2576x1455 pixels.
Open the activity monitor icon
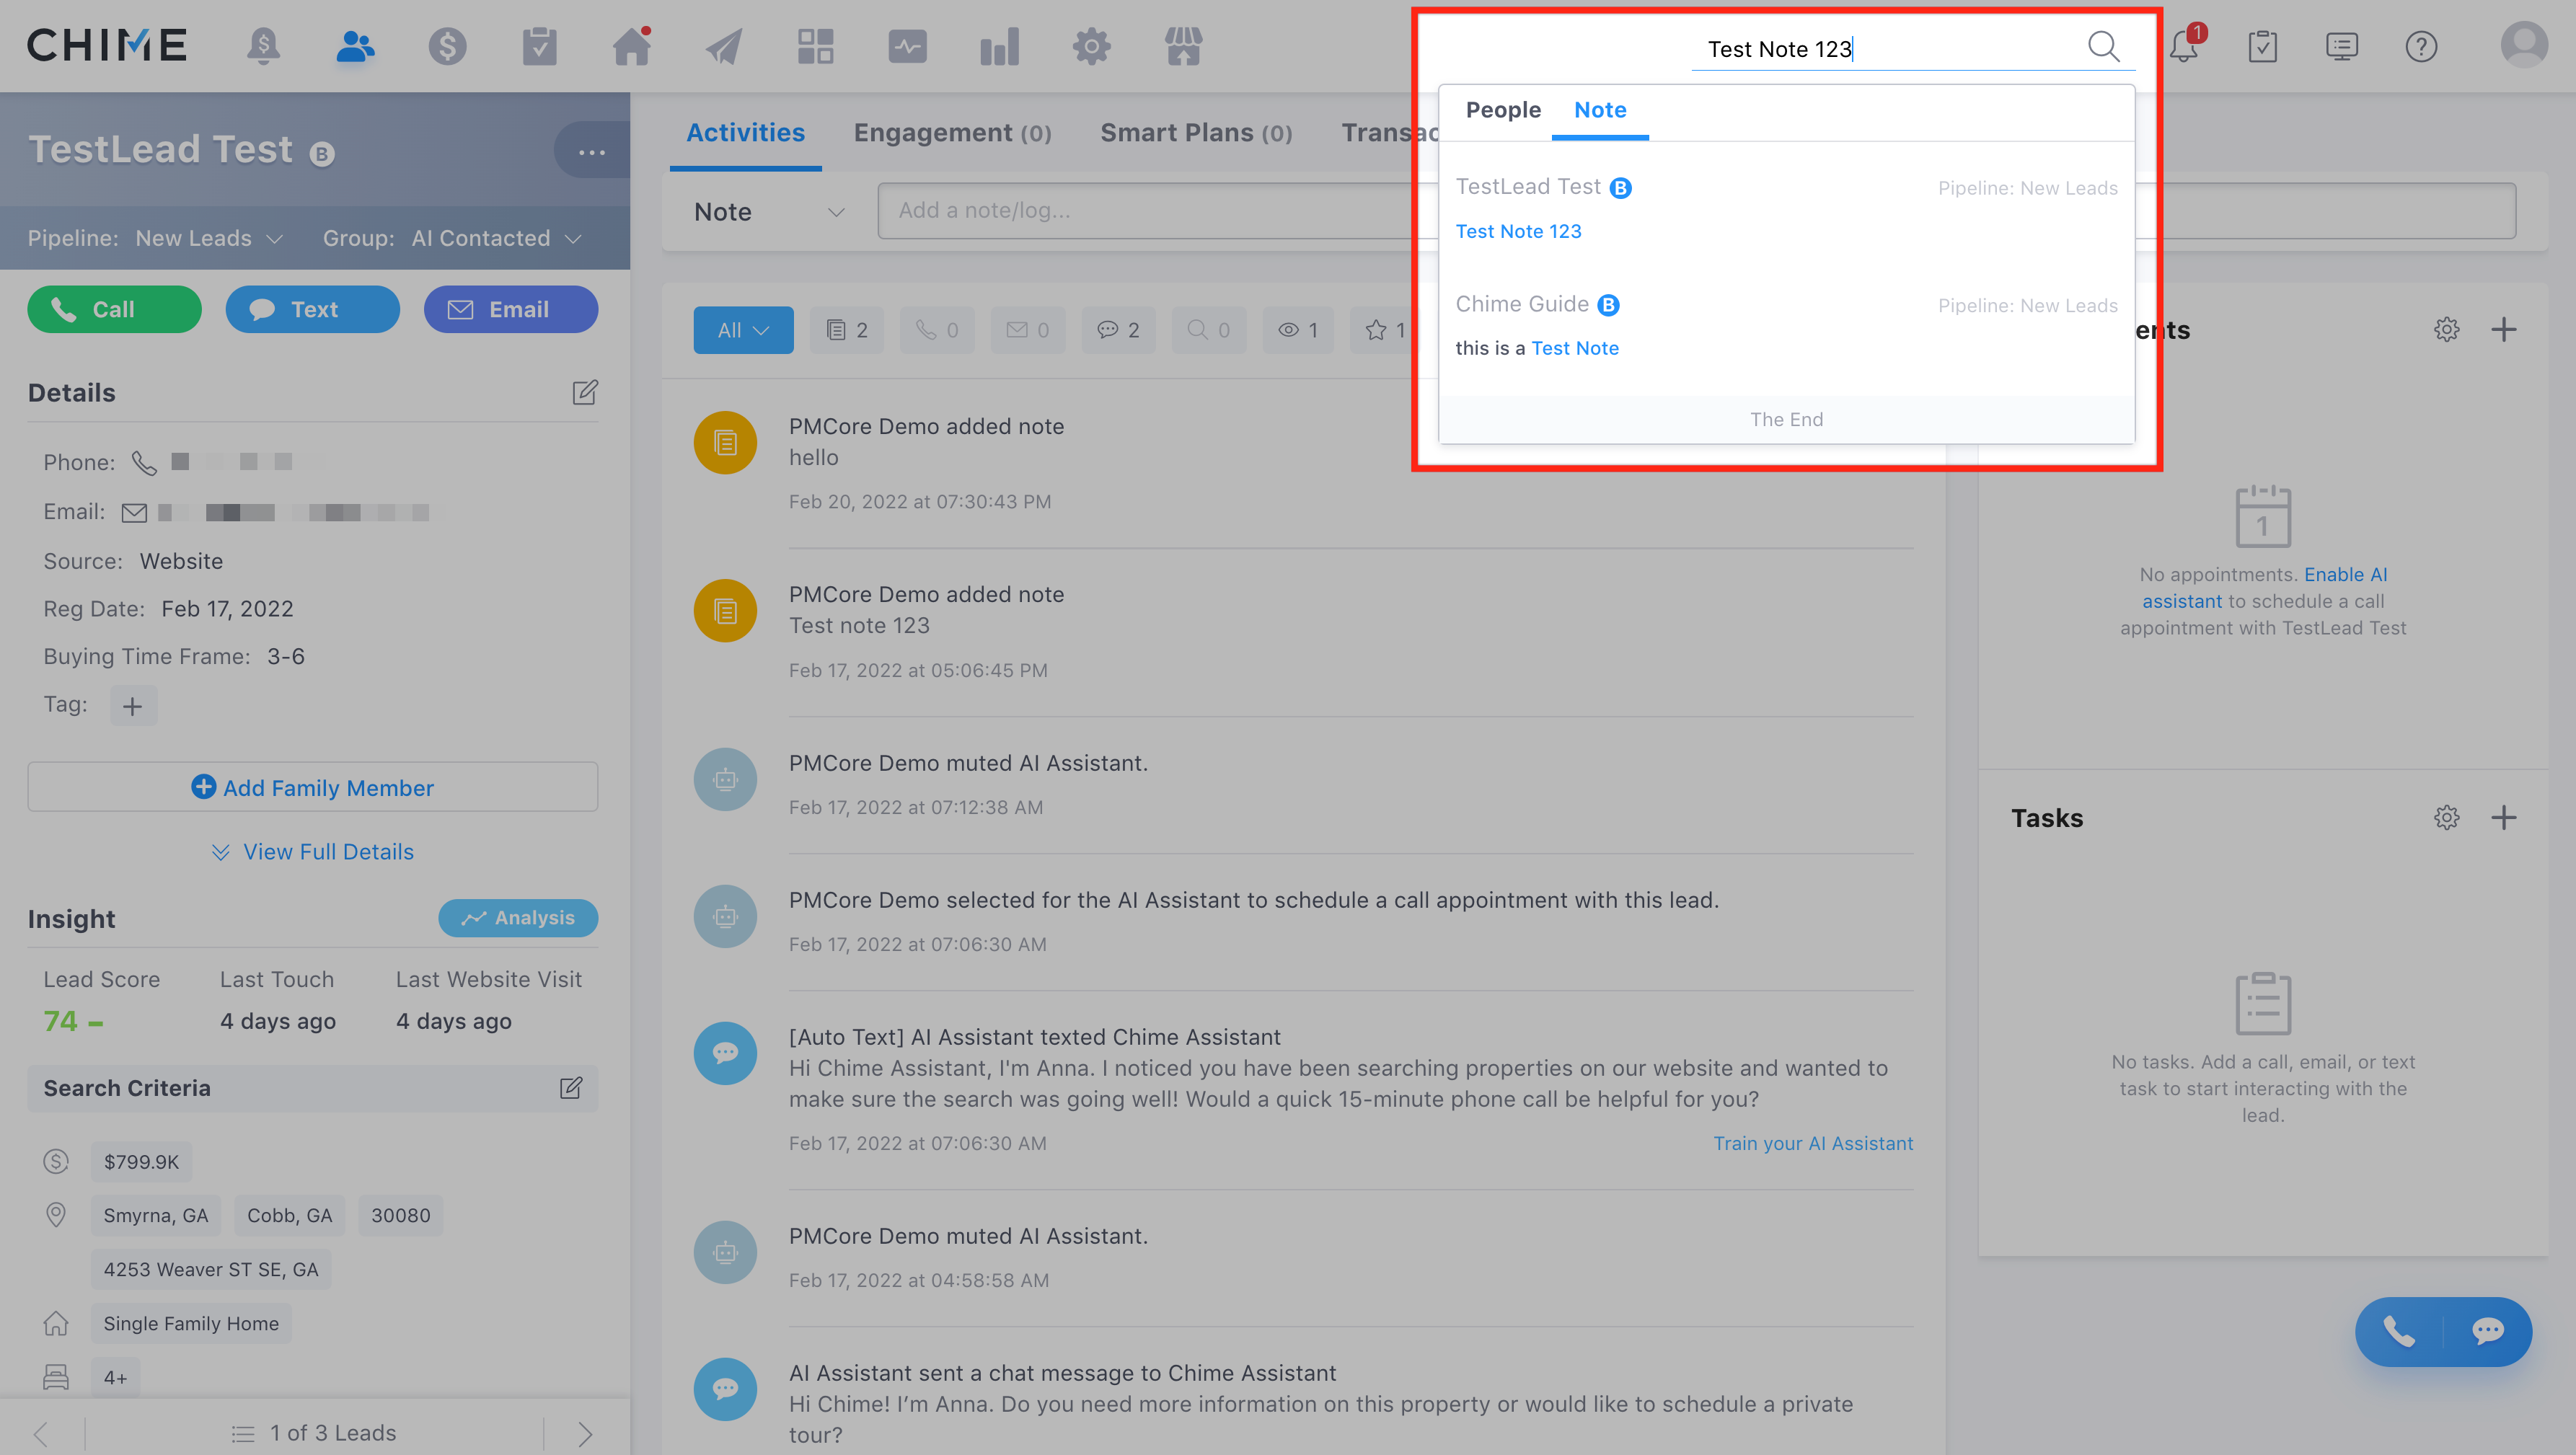click(907, 46)
